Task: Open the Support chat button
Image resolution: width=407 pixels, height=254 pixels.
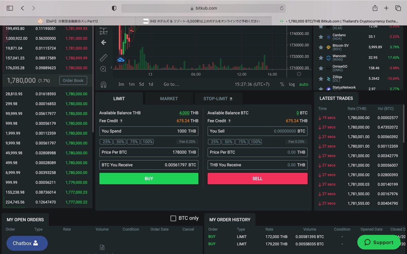Action: [379, 242]
